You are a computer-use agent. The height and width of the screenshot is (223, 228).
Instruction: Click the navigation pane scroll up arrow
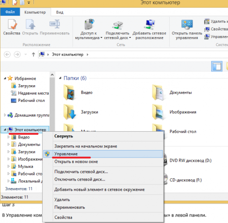coord(52,75)
